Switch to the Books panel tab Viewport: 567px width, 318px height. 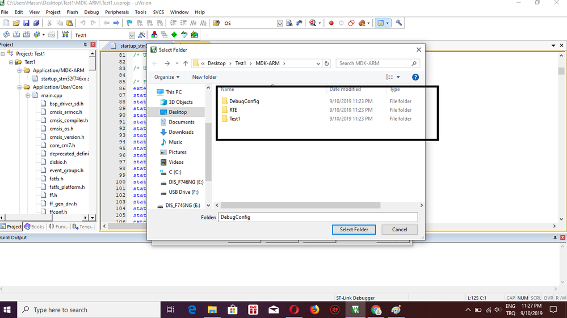click(34, 227)
